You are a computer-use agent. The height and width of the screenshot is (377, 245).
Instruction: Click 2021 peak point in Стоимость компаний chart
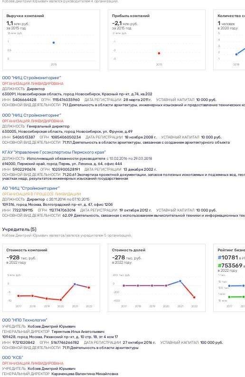pyautogui.click(x=75, y=284)
